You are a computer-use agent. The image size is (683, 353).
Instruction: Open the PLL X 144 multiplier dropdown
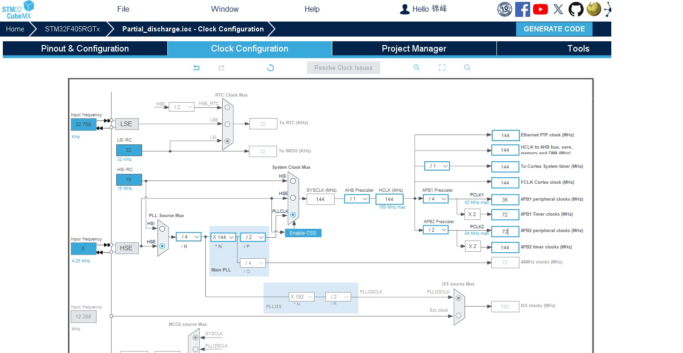[223, 237]
